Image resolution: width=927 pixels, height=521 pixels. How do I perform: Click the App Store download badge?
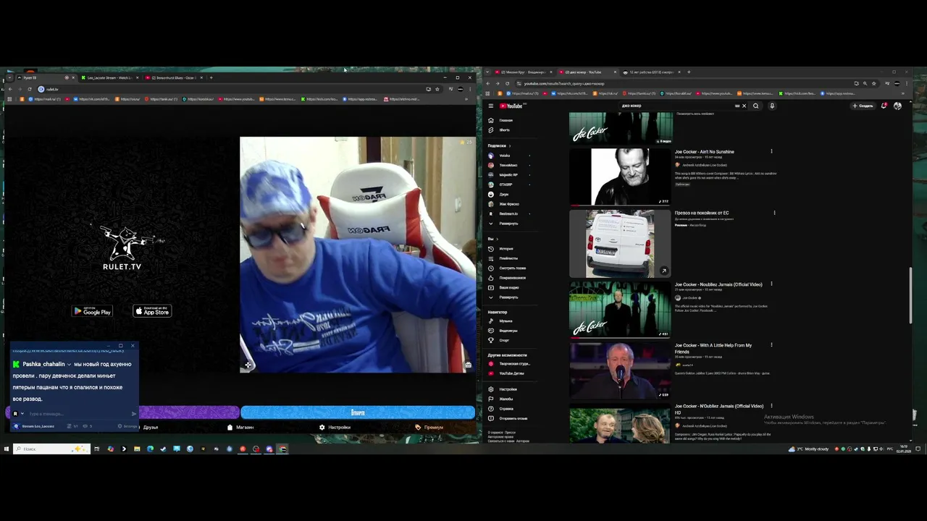(152, 311)
